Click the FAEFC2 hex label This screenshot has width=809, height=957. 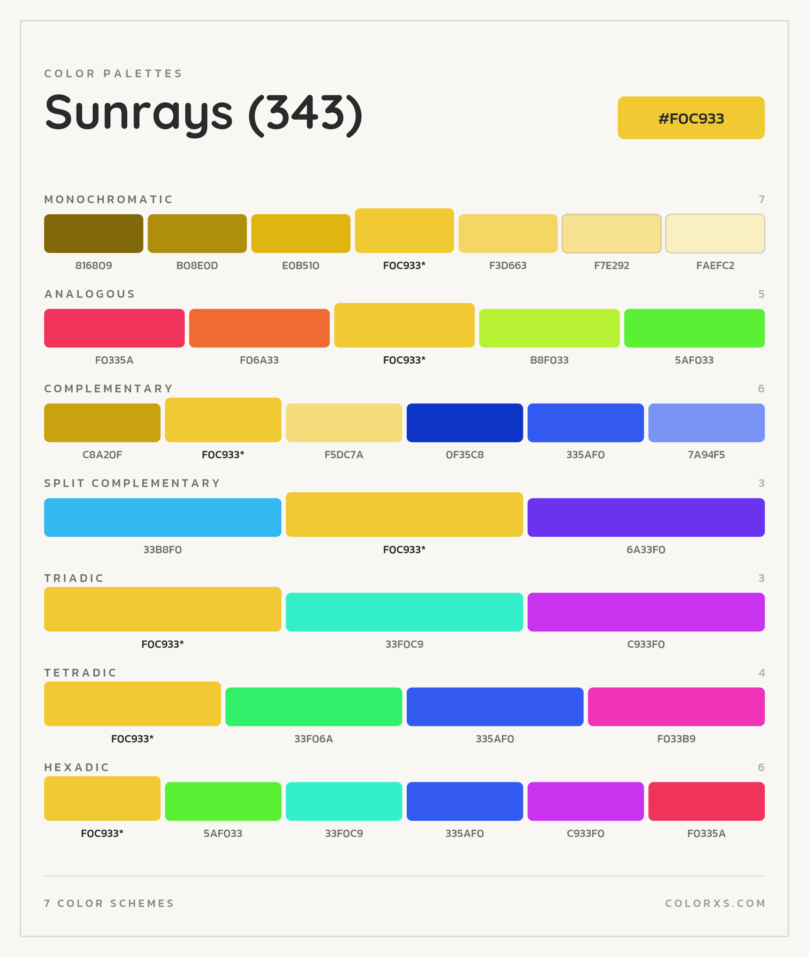click(715, 265)
